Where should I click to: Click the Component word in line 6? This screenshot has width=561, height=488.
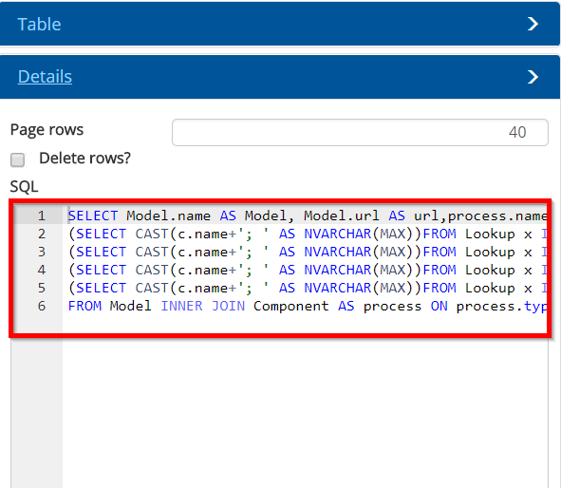click(x=290, y=307)
